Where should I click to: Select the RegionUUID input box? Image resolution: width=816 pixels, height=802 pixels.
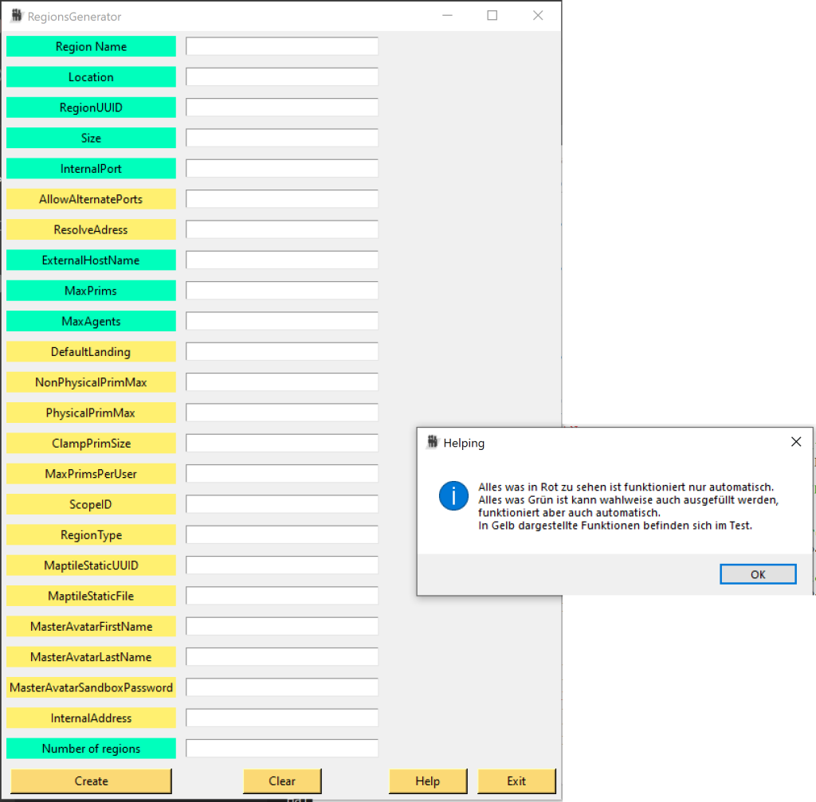pos(282,108)
